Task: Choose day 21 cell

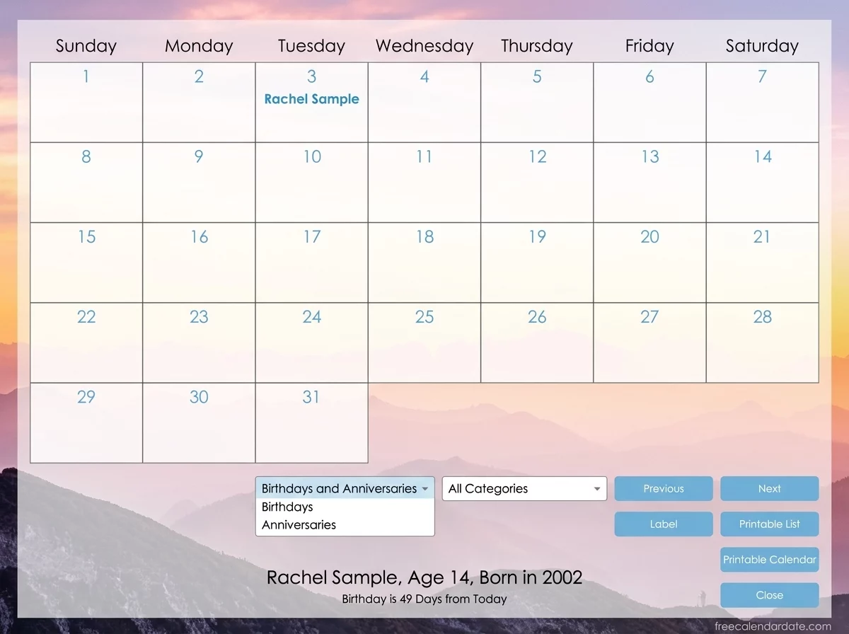Action: coord(763,263)
